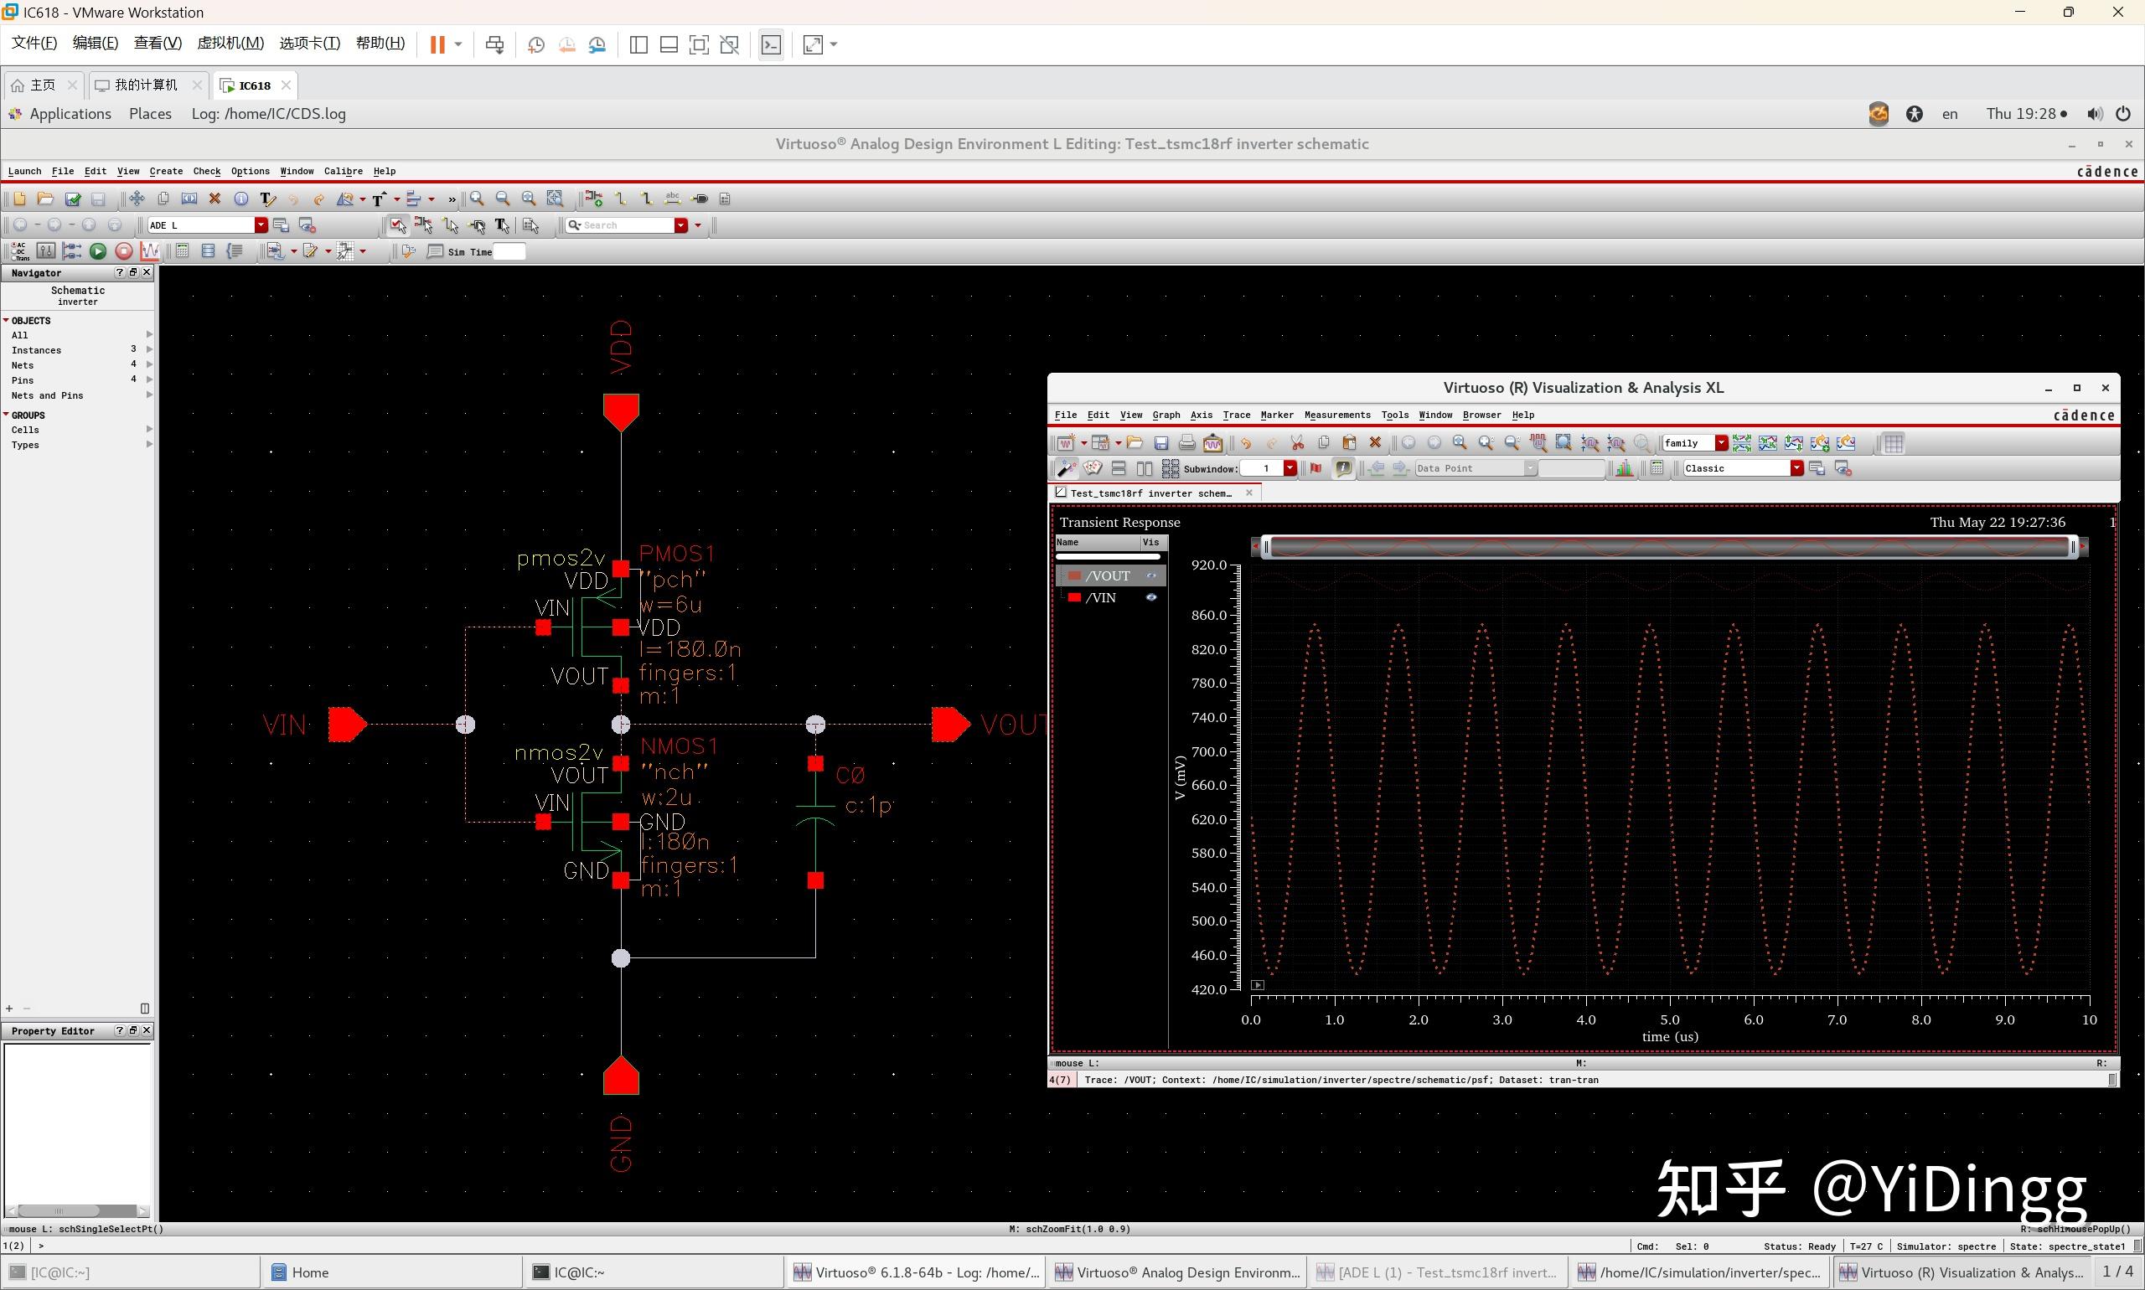
Task: Click the green Netlist and Run button
Action: [x=98, y=251]
